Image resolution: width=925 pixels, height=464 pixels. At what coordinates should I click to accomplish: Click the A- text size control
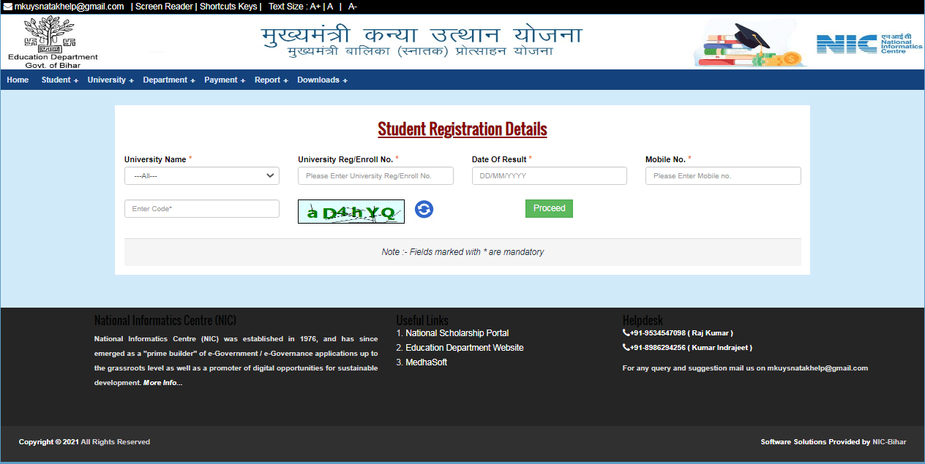tap(352, 7)
